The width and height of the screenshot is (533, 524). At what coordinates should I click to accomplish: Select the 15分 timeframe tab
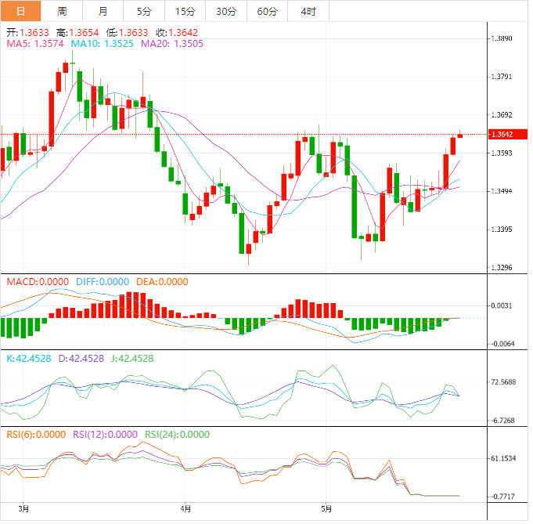point(185,11)
